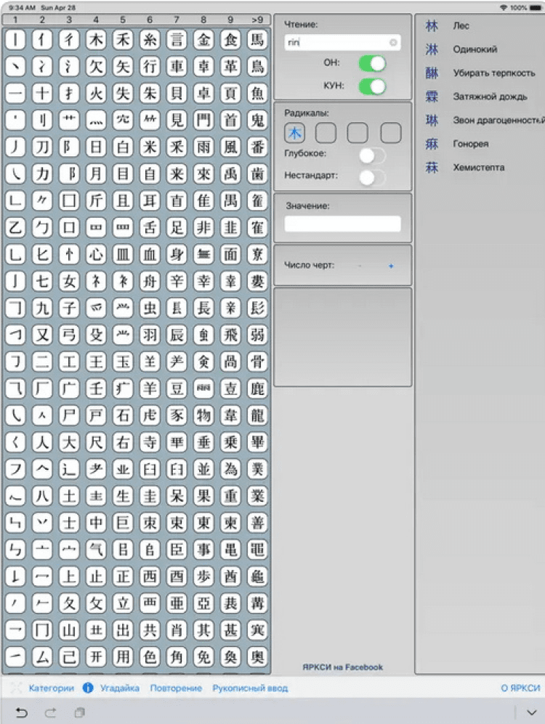Select the 米 radical button
The width and height of the screenshot is (545, 724).
150,147
